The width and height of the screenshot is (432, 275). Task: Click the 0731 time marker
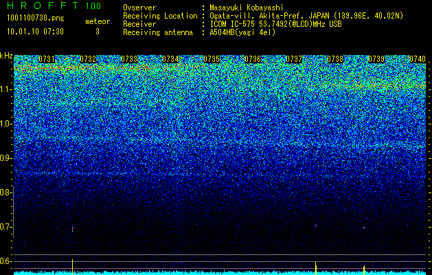point(47,59)
